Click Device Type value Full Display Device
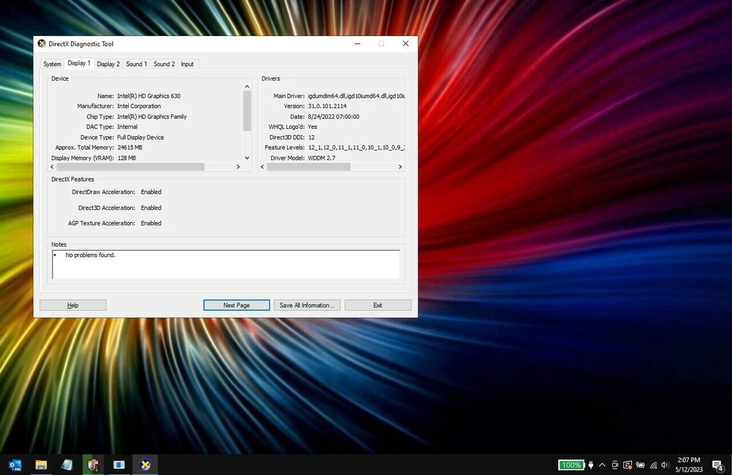Viewport: 732px width, 475px height. [141, 137]
